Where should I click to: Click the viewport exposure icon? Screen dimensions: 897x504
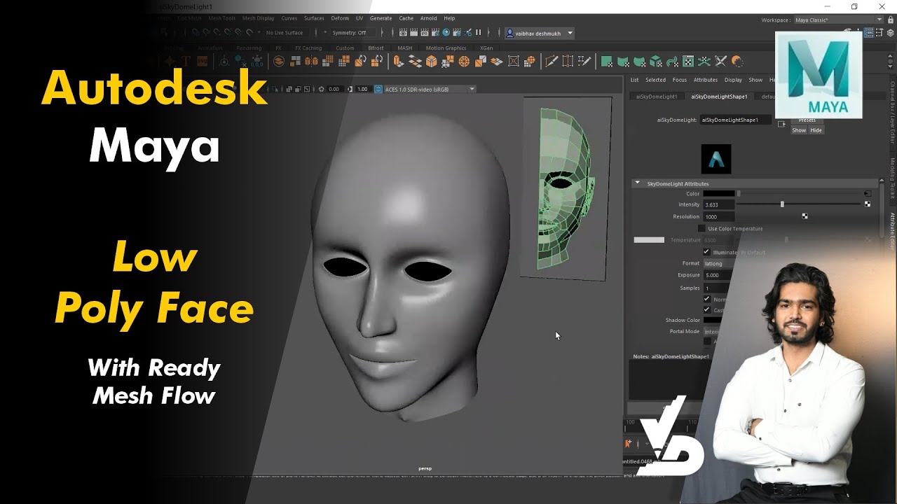[x=321, y=89]
